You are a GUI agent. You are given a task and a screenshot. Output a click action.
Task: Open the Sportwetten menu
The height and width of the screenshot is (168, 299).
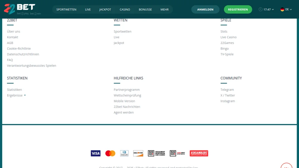66,10
